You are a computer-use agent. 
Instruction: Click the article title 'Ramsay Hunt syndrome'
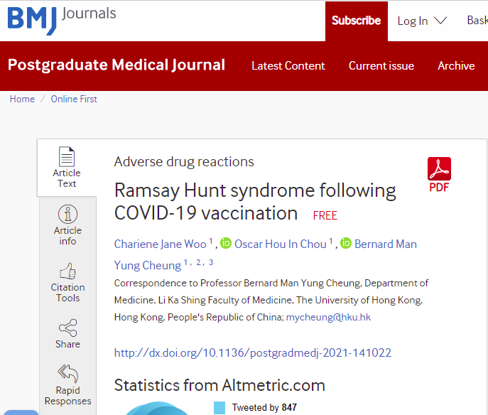pyautogui.click(x=255, y=202)
